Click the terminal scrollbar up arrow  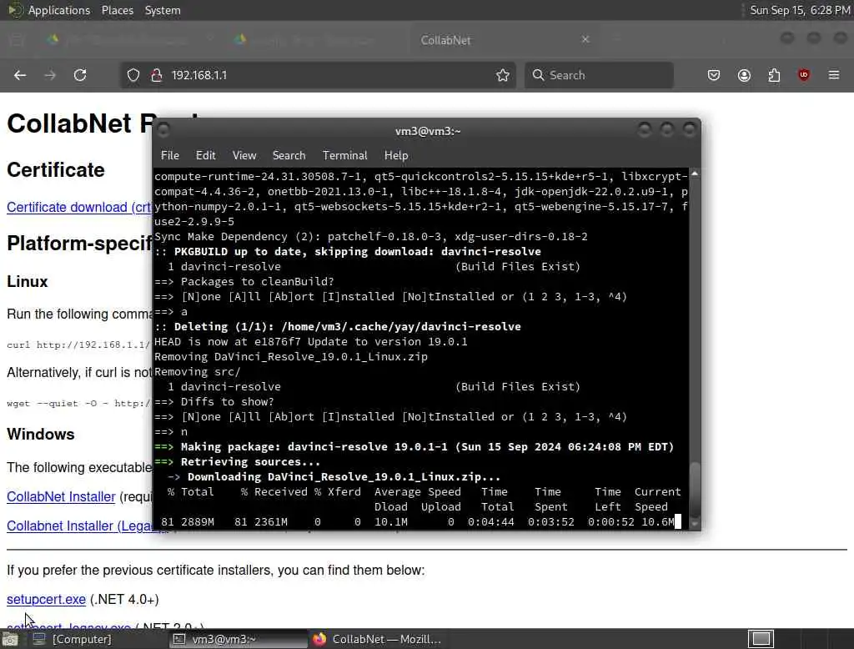pyautogui.click(x=695, y=174)
